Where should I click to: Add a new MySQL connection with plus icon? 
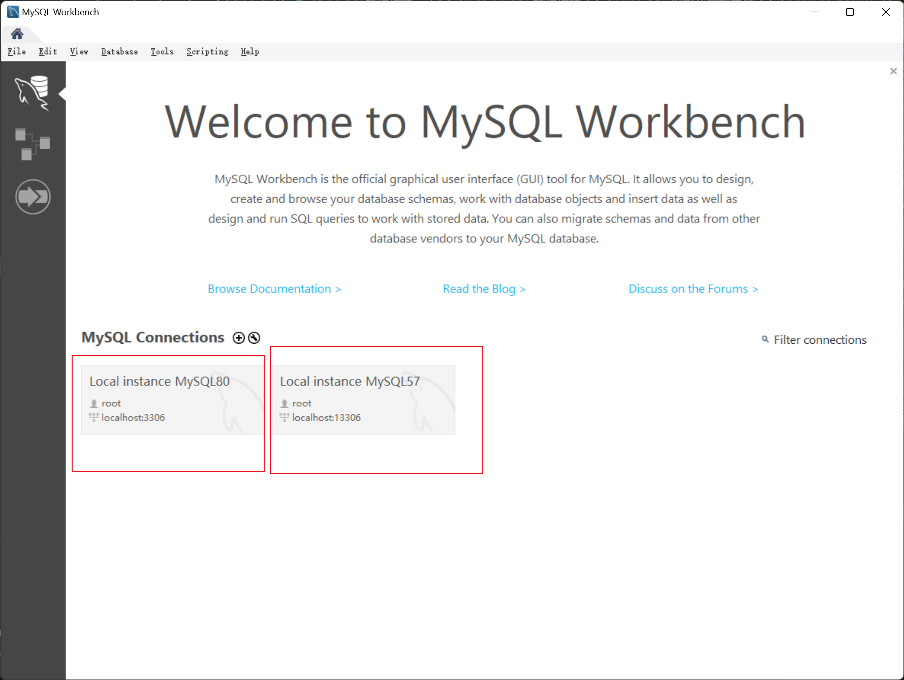pos(238,338)
